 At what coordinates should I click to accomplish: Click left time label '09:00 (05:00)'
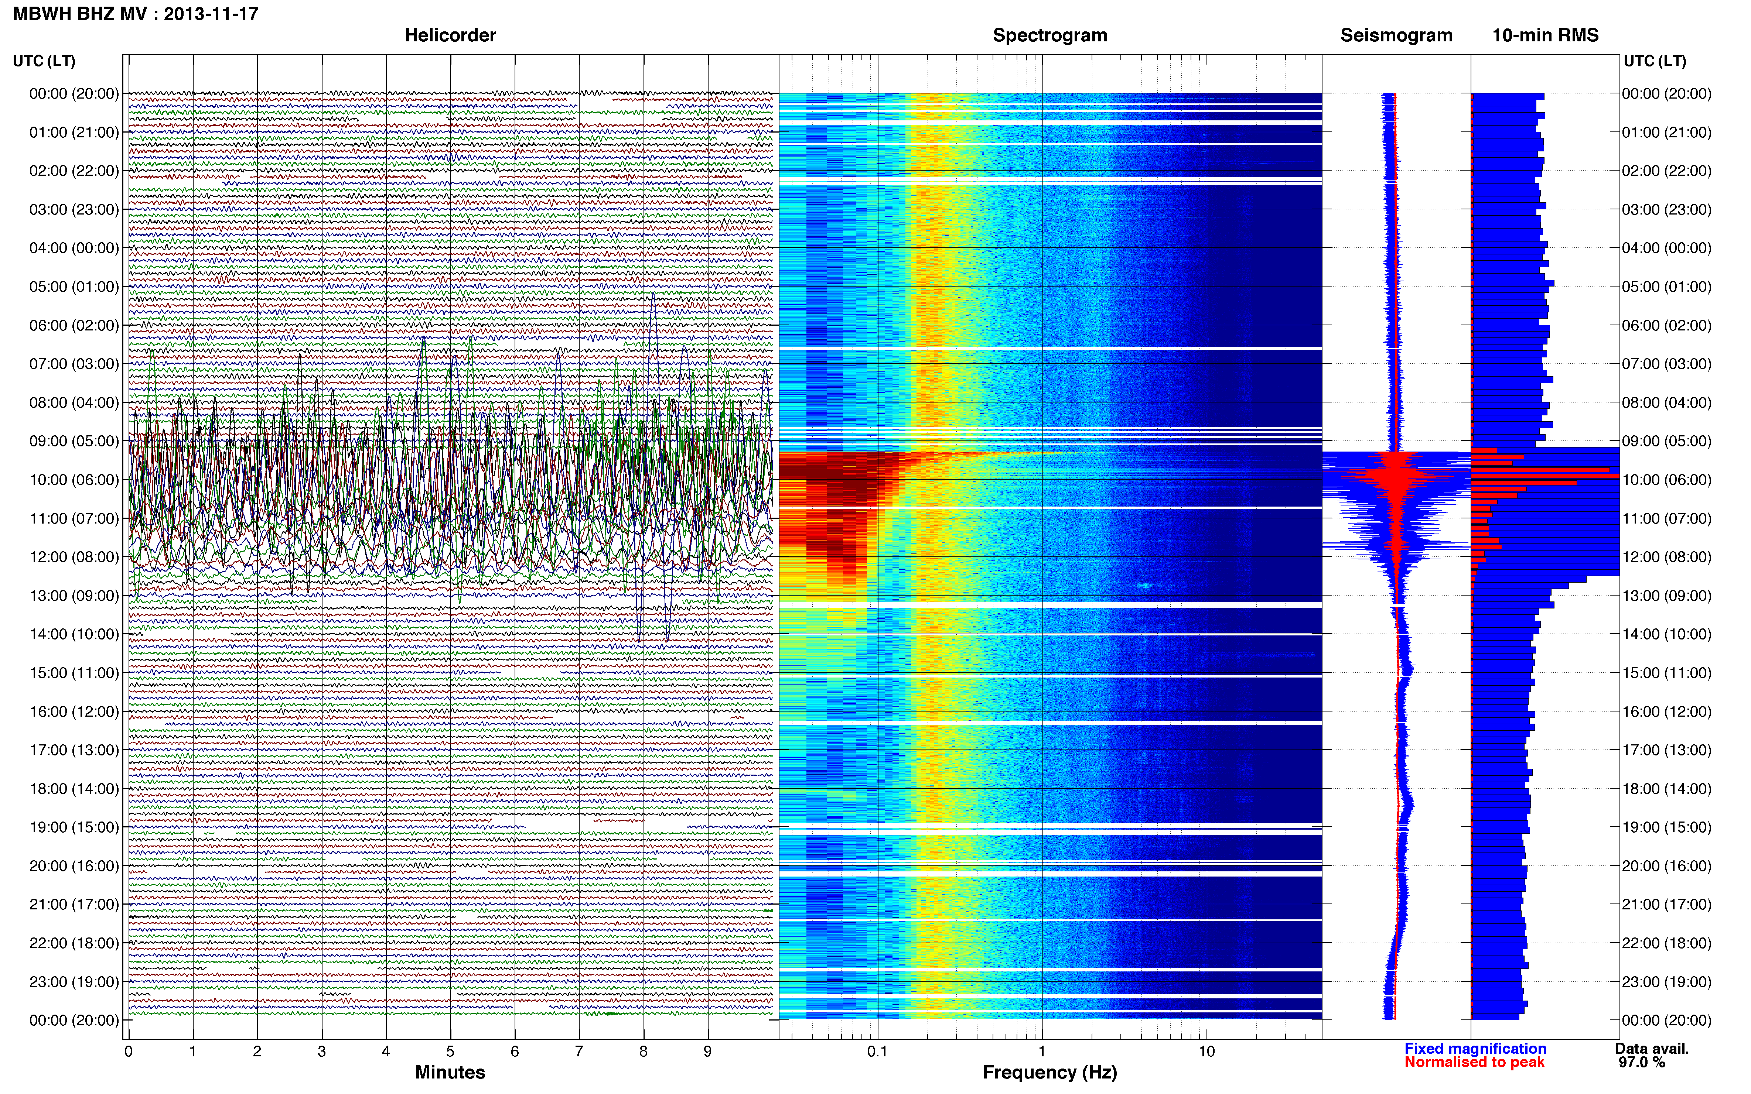tap(74, 440)
